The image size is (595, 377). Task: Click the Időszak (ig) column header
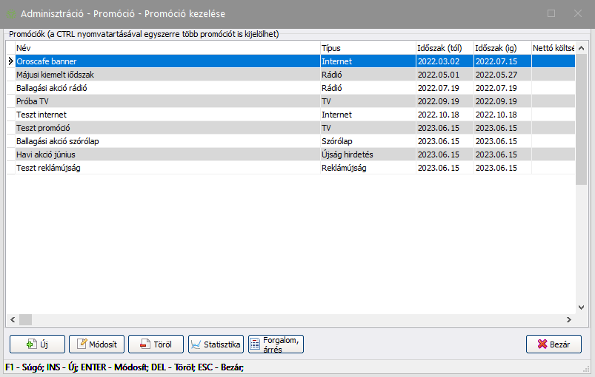point(502,48)
